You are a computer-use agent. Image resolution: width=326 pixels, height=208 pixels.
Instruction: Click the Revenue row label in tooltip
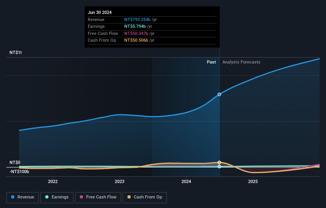pyautogui.click(x=96, y=19)
